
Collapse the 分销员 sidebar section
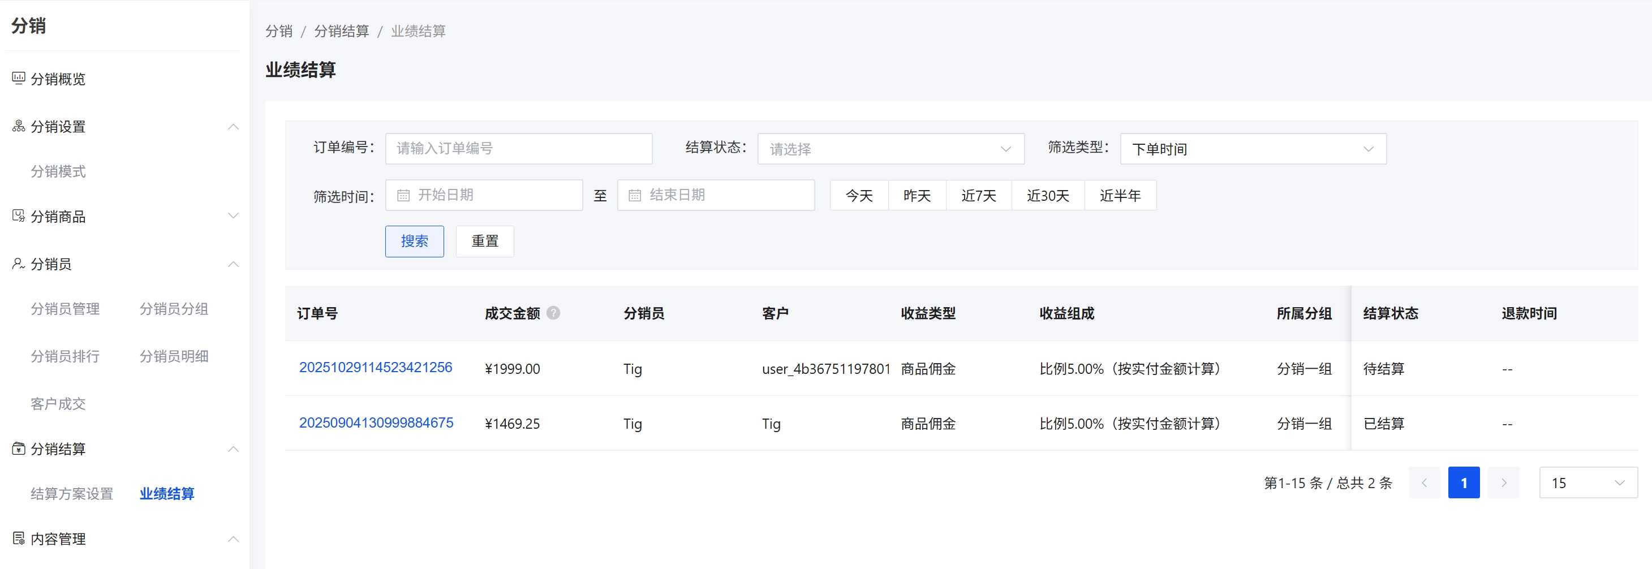click(x=234, y=264)
